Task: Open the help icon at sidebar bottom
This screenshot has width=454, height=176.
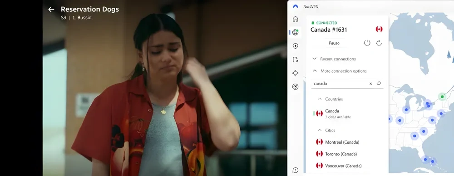Action: click(x=296, y=170)
